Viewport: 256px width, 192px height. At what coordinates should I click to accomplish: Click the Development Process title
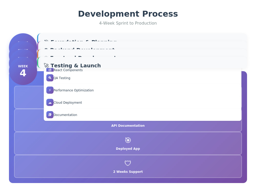pyautogui.click(x=128, y=14)
